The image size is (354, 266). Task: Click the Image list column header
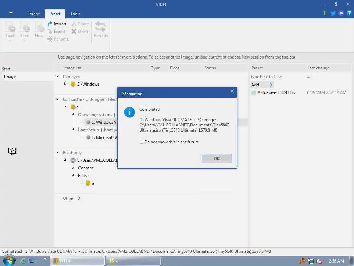[x=72, y=68]
